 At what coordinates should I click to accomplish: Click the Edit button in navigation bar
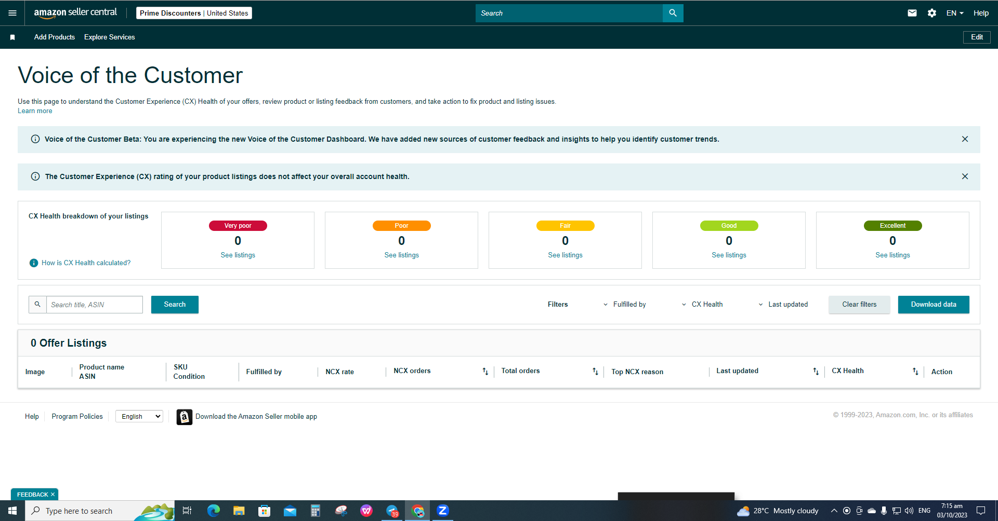(x=977, y=37)
